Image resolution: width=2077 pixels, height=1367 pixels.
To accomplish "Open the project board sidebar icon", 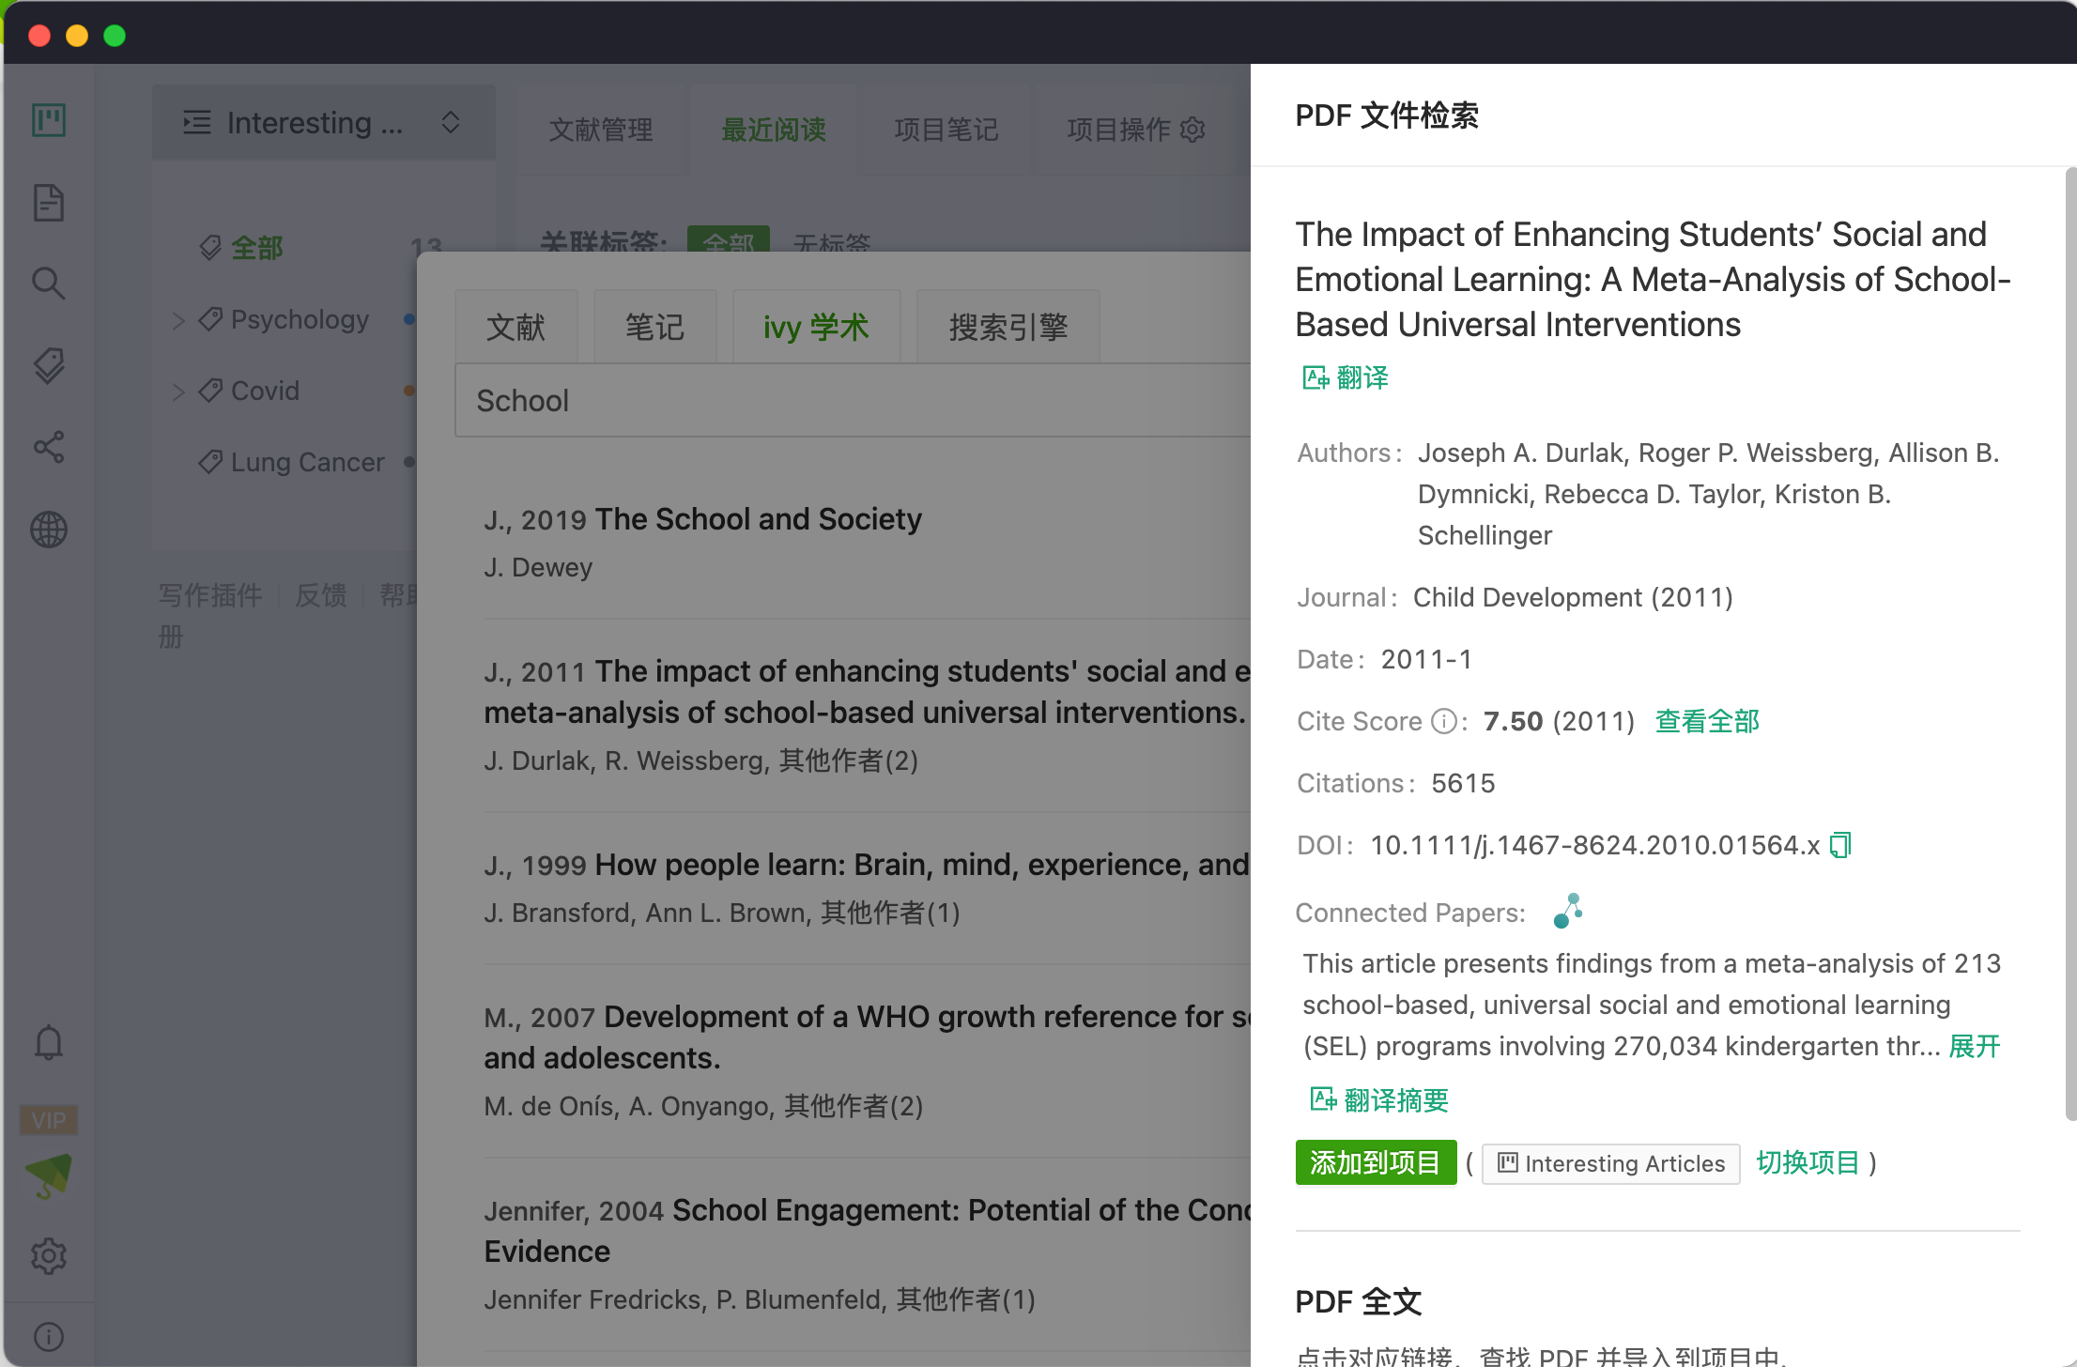I will (49, 120).
